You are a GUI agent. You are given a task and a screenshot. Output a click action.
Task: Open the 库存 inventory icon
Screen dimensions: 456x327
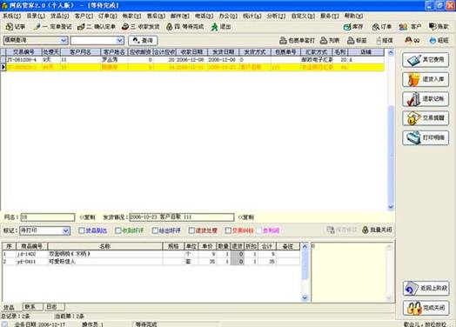[347, 27]
